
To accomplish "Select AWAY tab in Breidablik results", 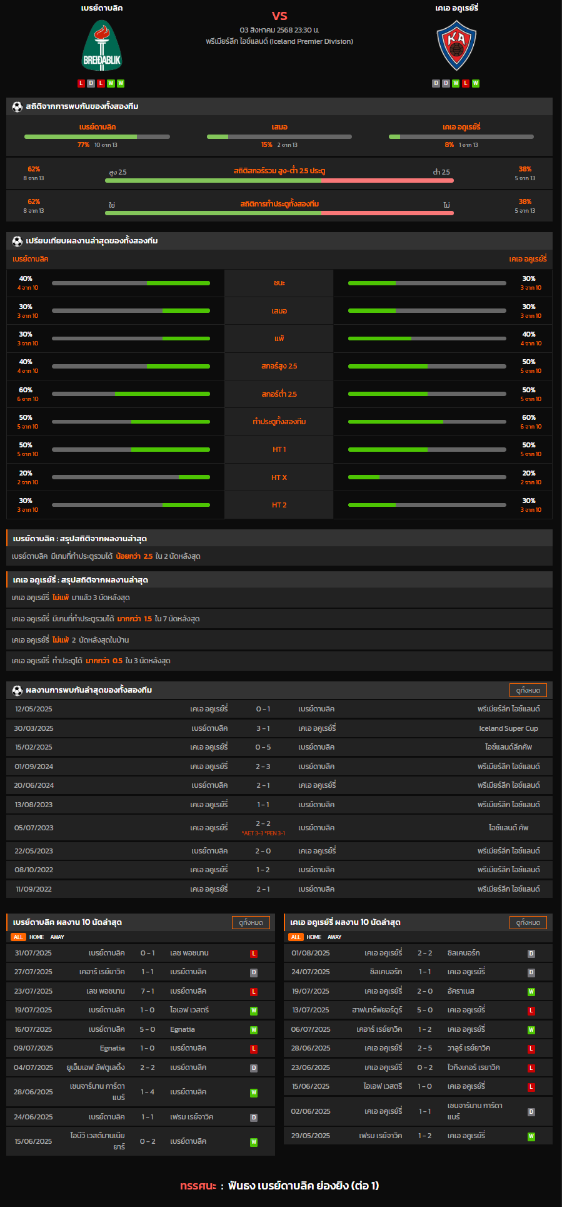I will 58,937.
